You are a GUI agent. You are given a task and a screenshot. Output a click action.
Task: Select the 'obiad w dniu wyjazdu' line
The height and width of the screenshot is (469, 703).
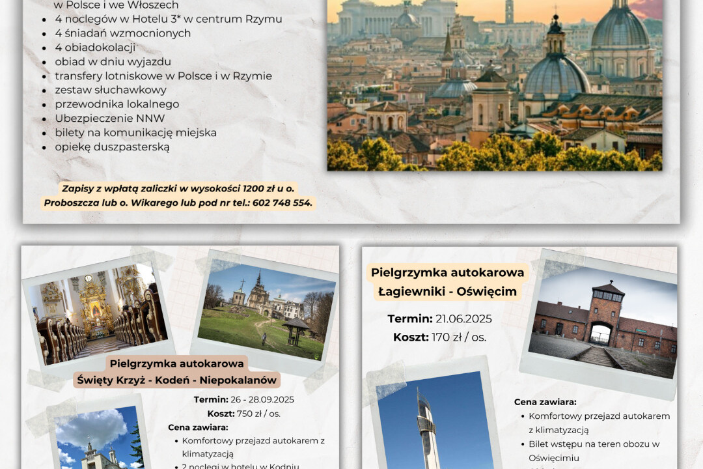click(113, 62)
